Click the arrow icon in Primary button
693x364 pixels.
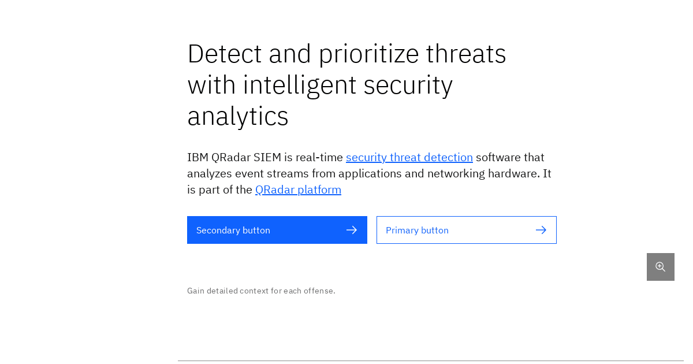pos(541,230)
